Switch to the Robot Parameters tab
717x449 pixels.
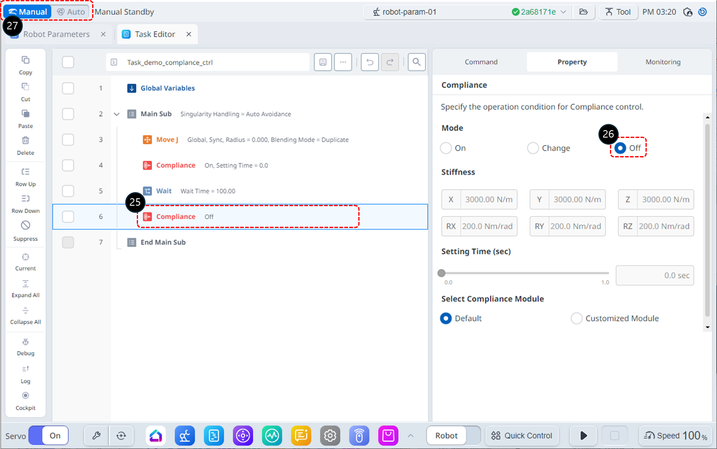point(56,34)
